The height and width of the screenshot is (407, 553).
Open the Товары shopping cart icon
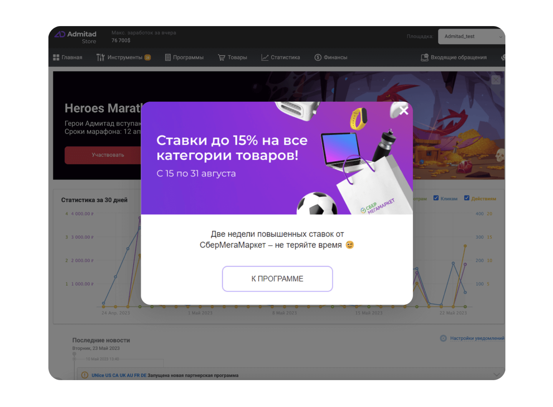[x=222, y=57]
